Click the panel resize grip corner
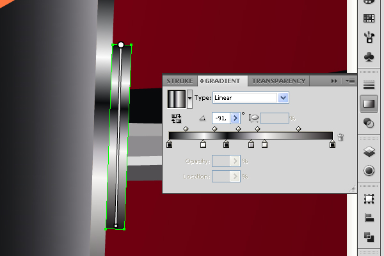Screen dimensions: 384x256 click(353, 189)
